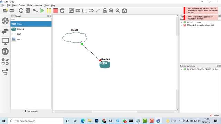Select the Draw ellipse tool

(91, 11)
